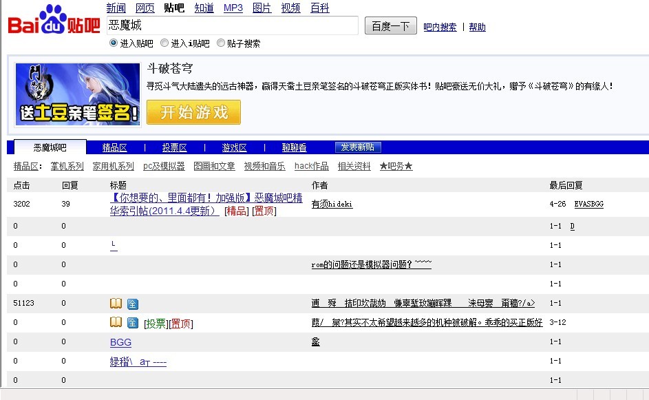
Task: Open the thread link ending with aт ----
Action: [x=138, y=361]
